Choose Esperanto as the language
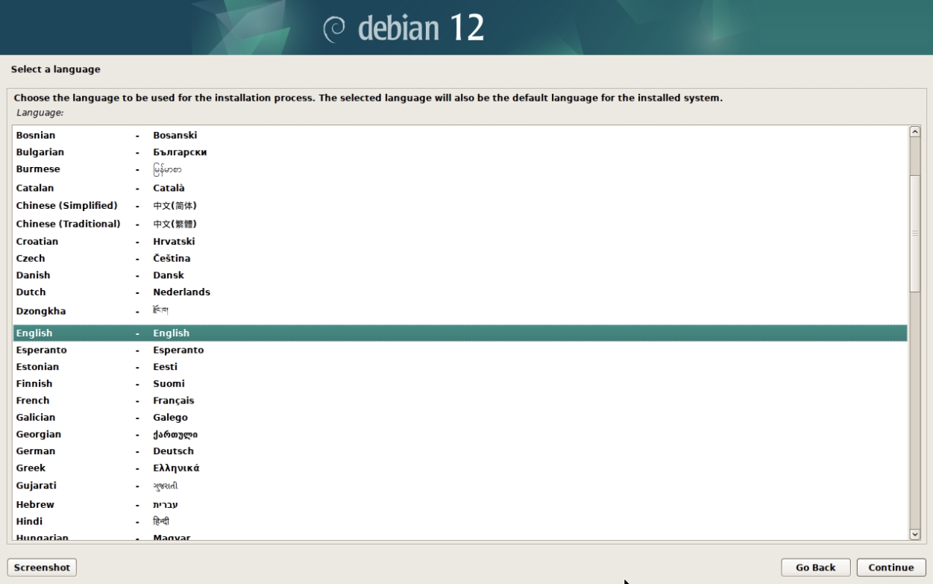 [460, 350]
